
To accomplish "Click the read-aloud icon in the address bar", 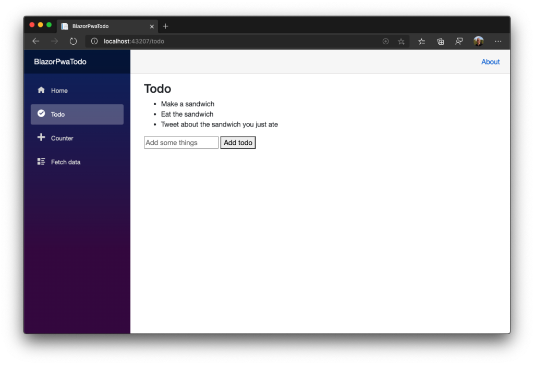I will pos(385,41).
